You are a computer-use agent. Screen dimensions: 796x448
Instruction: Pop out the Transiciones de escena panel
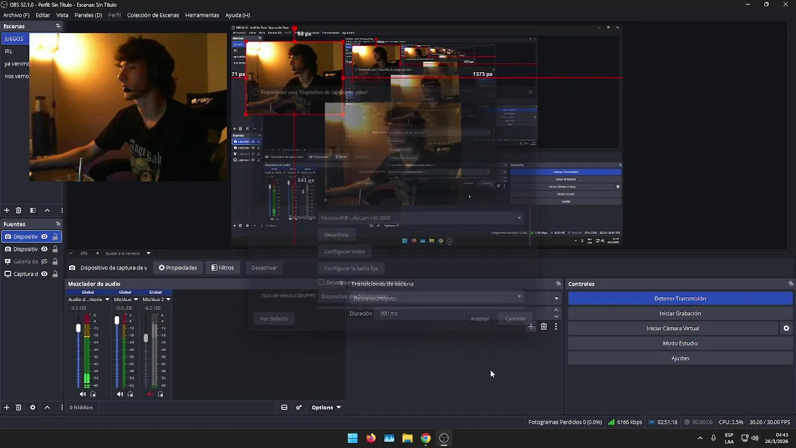pos(558,284)
